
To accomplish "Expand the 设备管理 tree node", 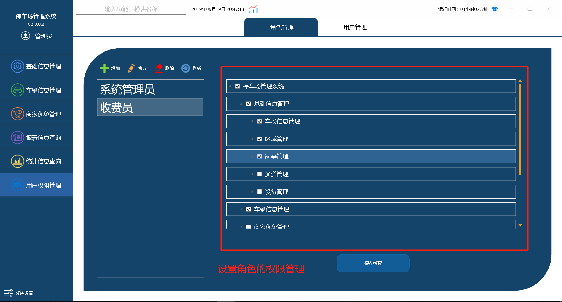I will coord(252,192).
